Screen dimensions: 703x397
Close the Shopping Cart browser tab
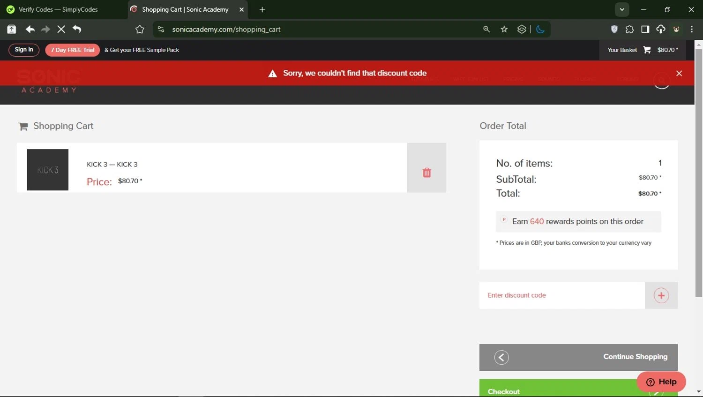pyautogui.click(x=242, y=9)
